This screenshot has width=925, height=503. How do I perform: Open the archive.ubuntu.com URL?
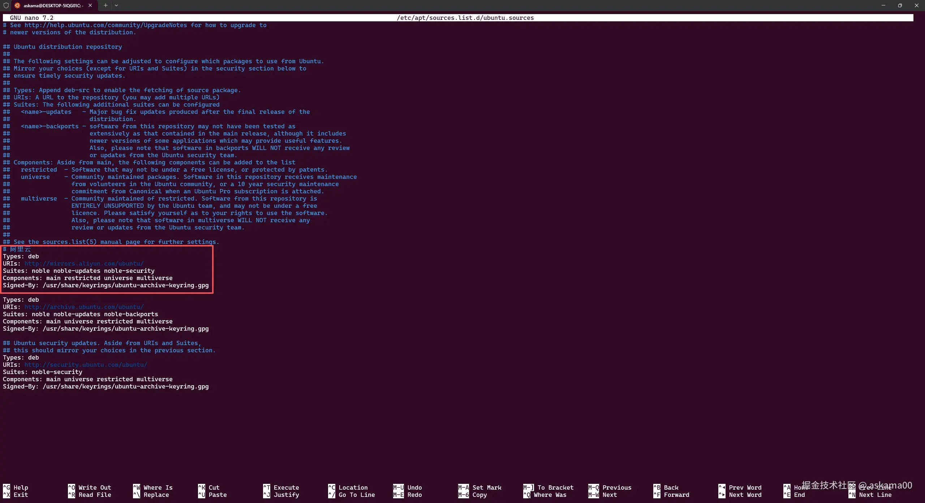coord(84,307)
